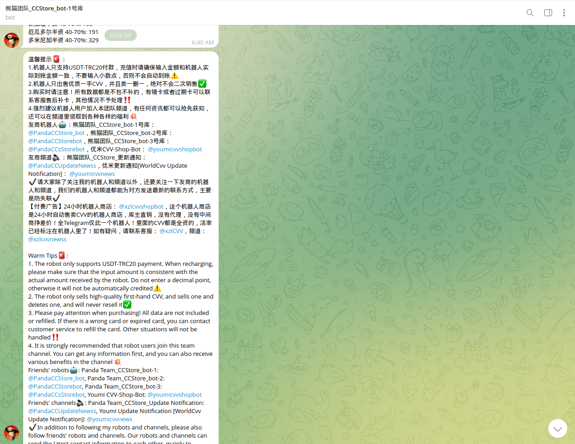Open @PandaCCStore_bot link after Panda Team_CCStore_bot-1

point(56,378)
